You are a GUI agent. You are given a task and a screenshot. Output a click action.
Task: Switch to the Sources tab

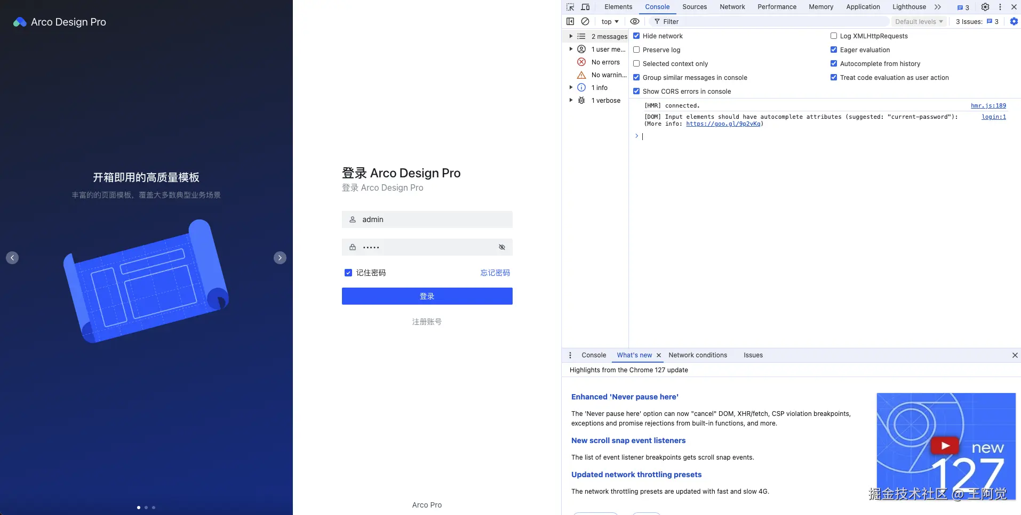coord(695,7)
